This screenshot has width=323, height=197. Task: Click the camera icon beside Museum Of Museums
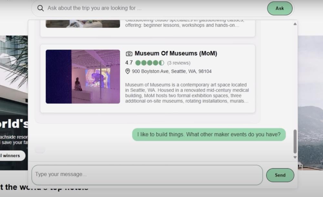[x=129, y=54]
